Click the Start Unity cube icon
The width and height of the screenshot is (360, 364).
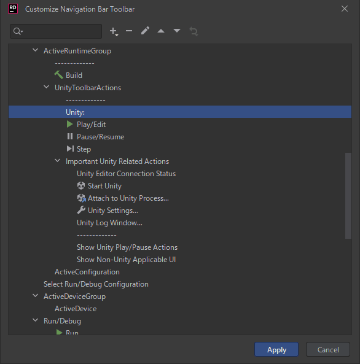click(81, 186)
